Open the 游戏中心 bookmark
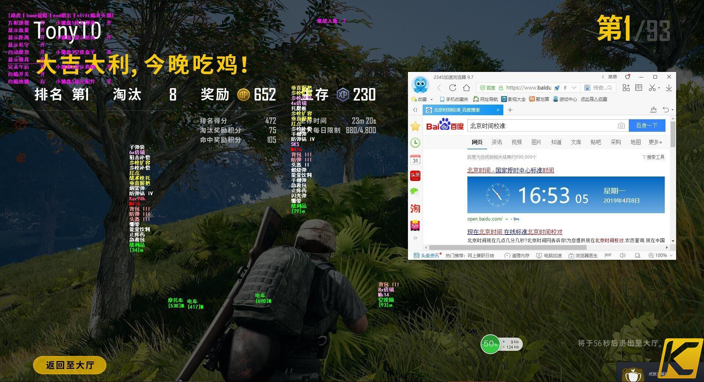704x382 pixels. point(565,99)
